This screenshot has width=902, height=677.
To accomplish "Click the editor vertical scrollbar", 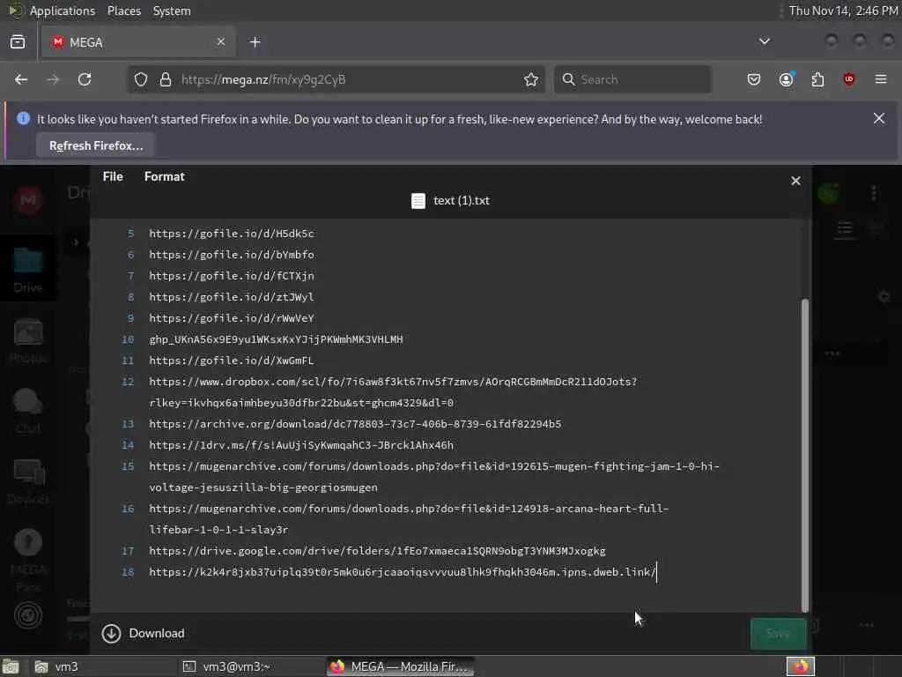I will (x=805, y=455).
